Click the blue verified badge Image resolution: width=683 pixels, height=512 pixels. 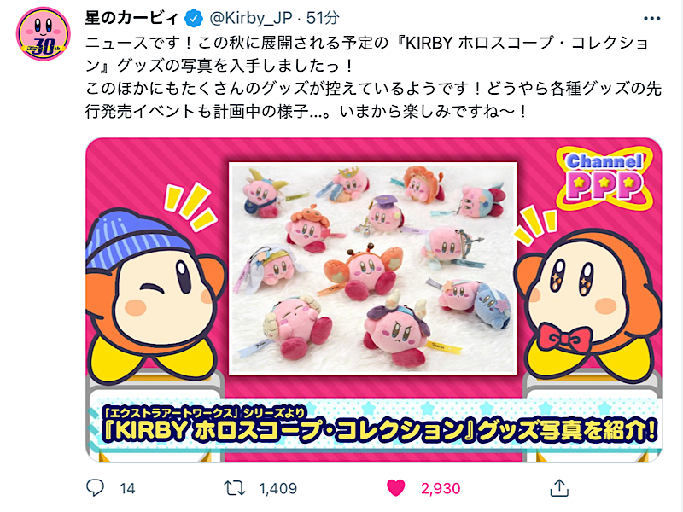[194, 18]
